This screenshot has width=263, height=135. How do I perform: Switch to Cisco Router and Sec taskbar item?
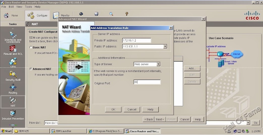143,131
